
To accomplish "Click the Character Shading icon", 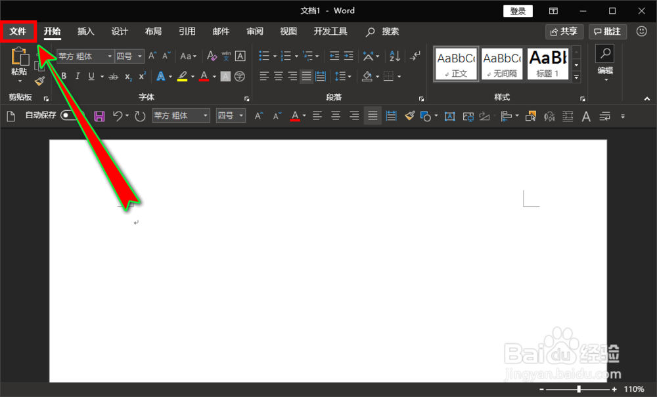I will point(225,76).
